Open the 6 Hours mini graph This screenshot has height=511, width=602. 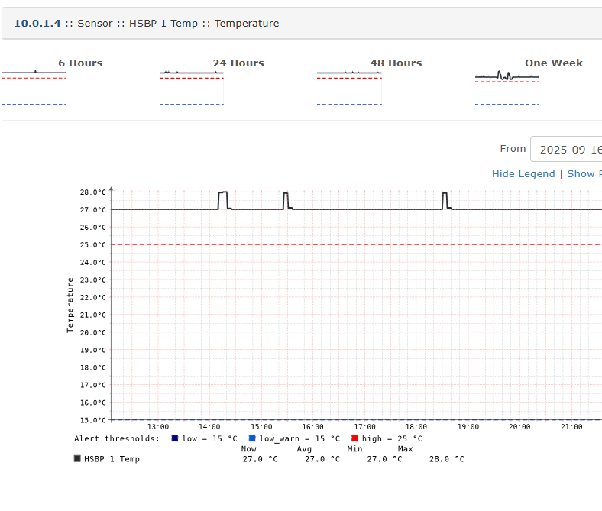[34, 87]
